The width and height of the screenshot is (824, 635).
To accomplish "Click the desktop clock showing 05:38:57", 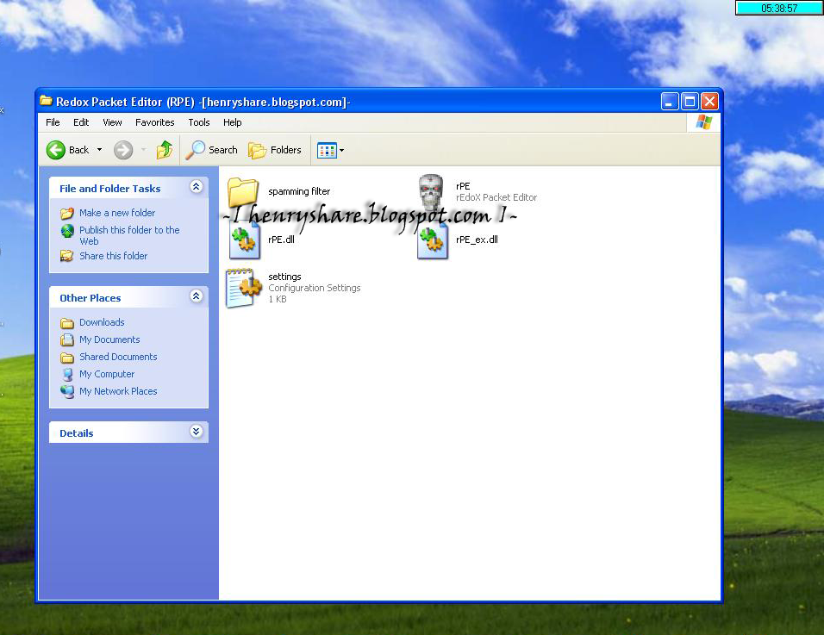I will (779, 8).
